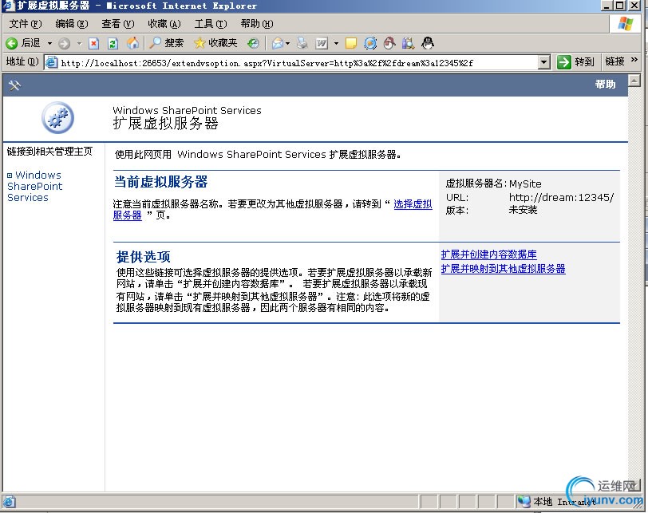Click the 本地 Intranet zone status icon
Image resolution: width=648 pixels, height=513 pixels.
coord(524,502)
